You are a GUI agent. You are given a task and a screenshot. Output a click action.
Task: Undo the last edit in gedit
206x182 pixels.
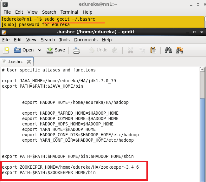click(x=98, y=50)
